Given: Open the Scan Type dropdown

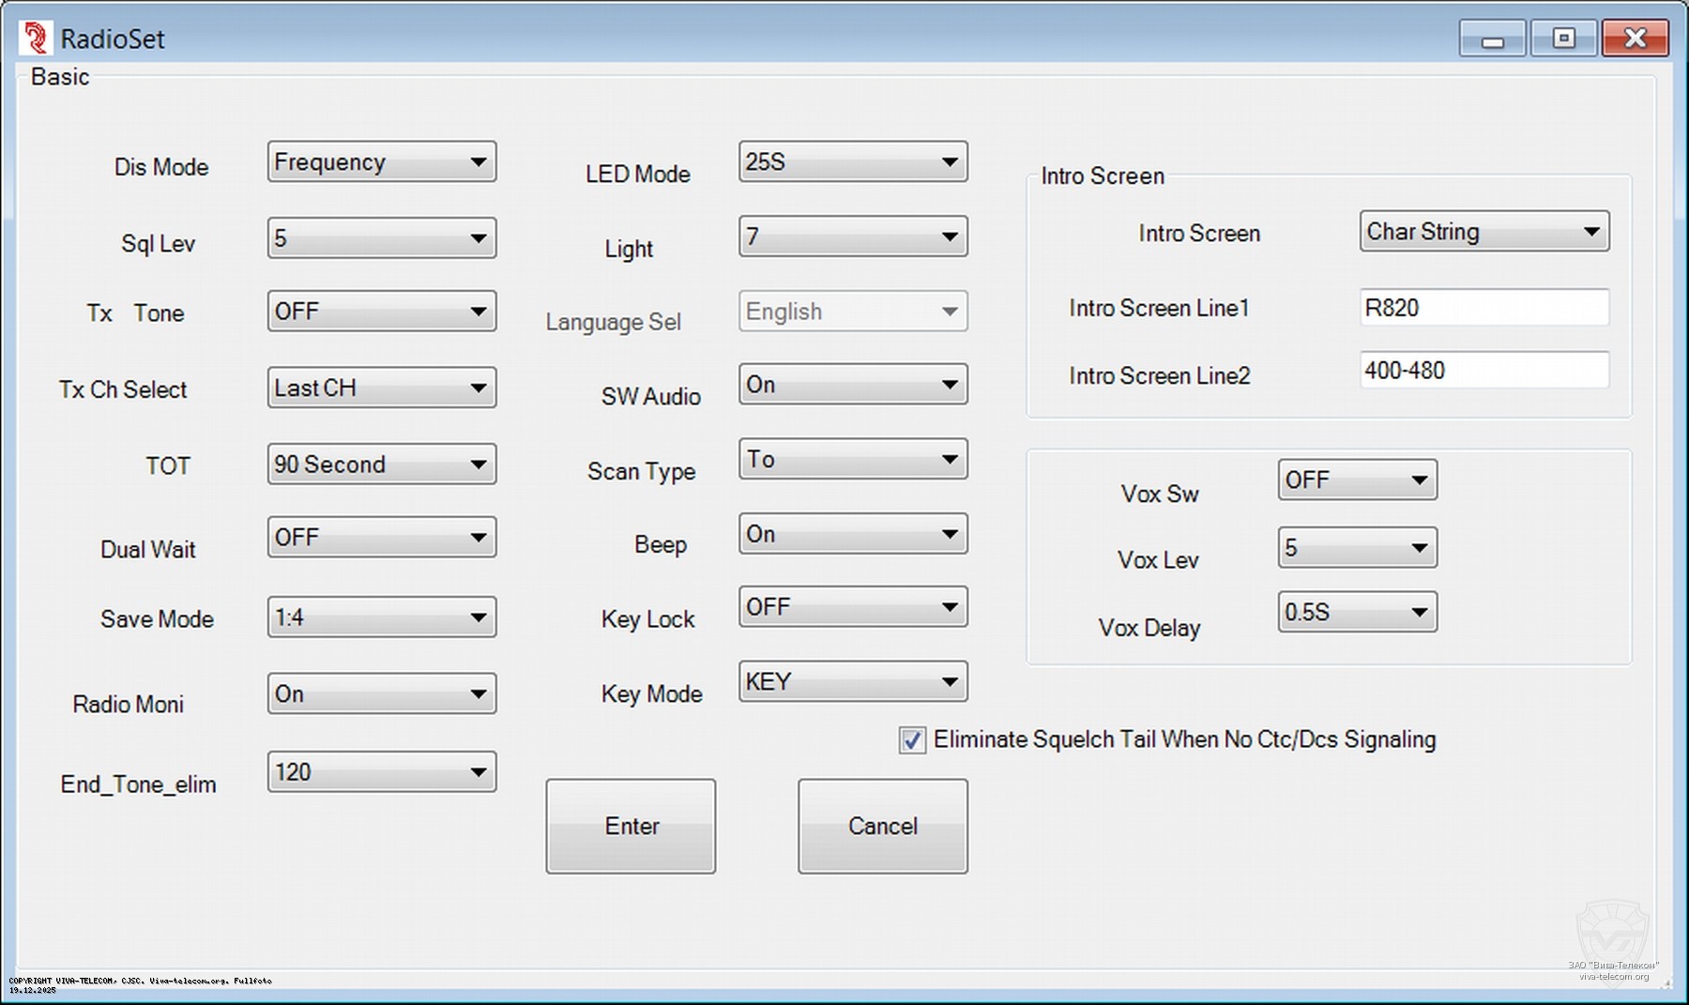Looking at the screenshot, I should [x=852, y=460].
